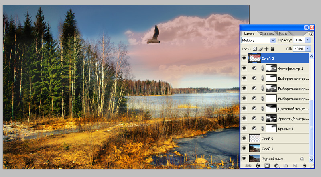
Task: Open the layer style fx menu
Action: (258, 165)
